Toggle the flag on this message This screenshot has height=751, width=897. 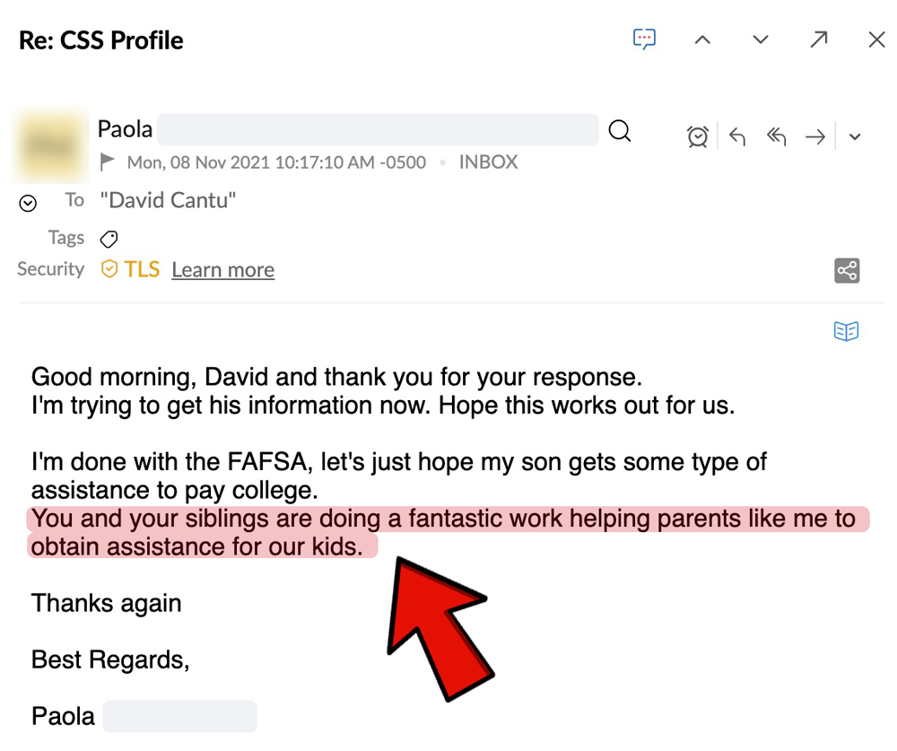[x=107, y=162]
